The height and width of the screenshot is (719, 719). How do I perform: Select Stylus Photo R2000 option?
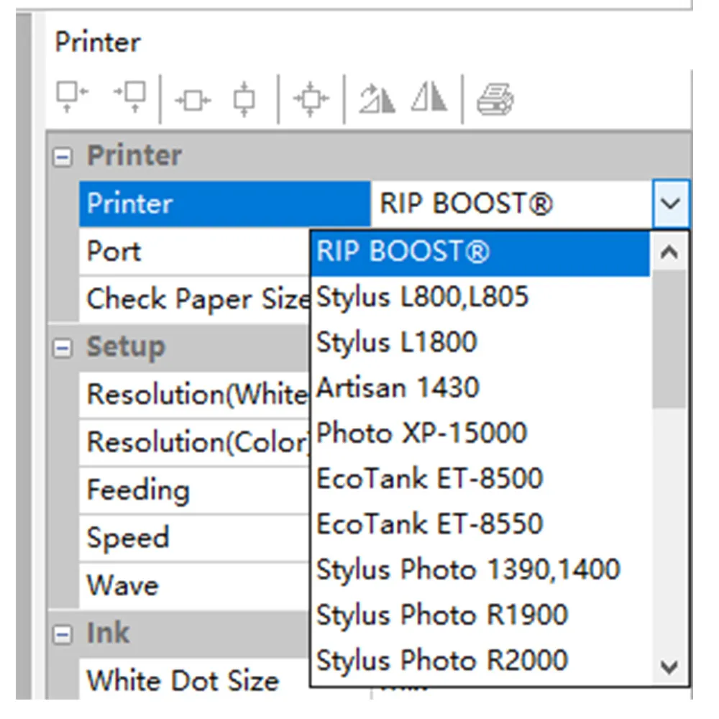442,660
